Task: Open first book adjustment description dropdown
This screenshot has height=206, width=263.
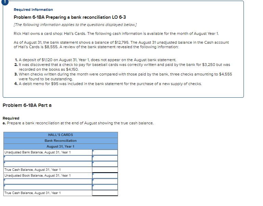Action: click(x=48, y=181)
